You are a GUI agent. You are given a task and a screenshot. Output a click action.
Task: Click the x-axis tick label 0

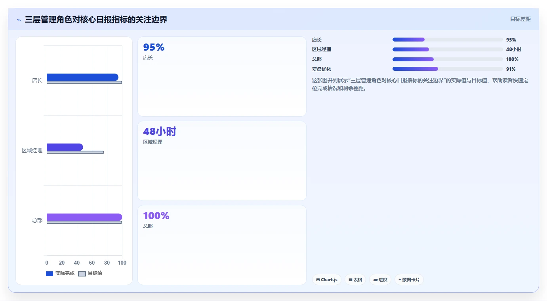(x=47, y=263)
